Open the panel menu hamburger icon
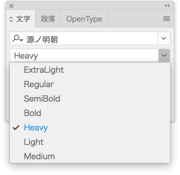The image size is (180, 175). coord(167,19)
